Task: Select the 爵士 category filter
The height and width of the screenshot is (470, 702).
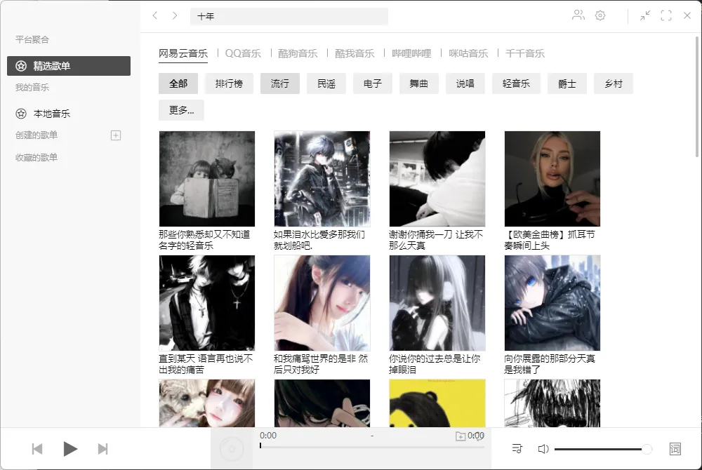Action: pyautogui.click(x=567, y=83)
